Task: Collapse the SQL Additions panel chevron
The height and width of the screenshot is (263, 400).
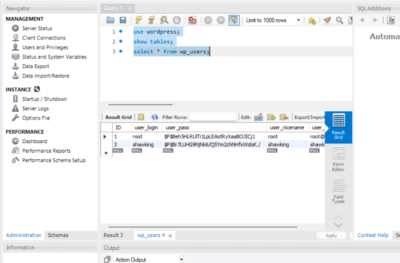Action: tap(362, 20)
